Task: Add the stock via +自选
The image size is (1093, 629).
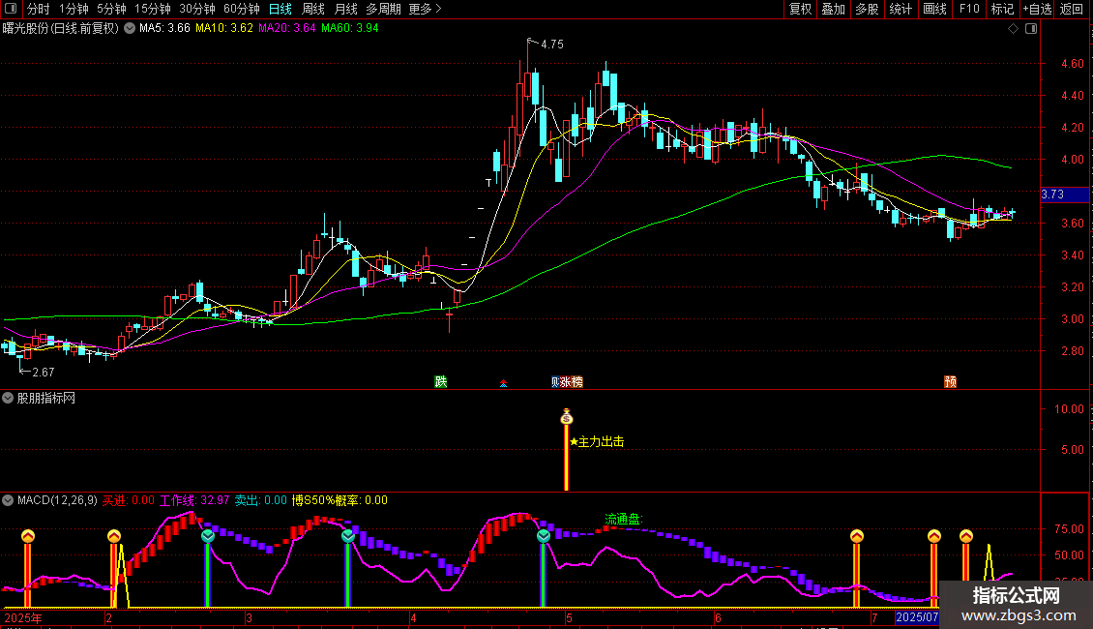Action: coord(1037,9)
